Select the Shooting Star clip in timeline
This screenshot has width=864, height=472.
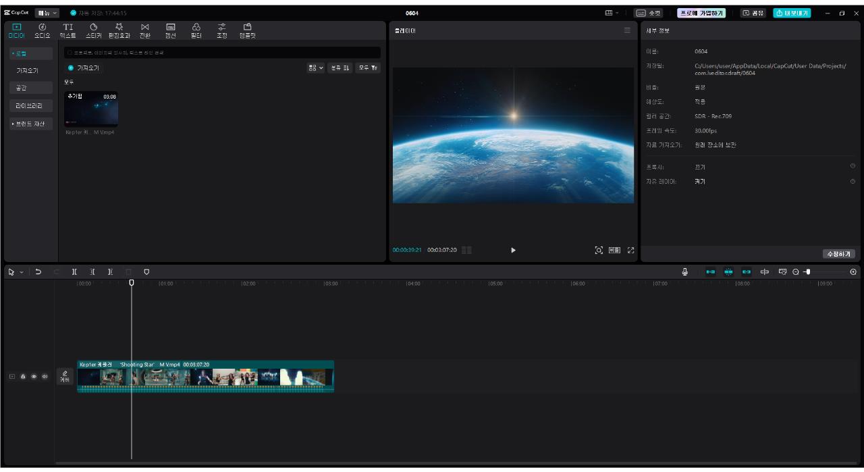pyautogui.click(x=206, y=376)
